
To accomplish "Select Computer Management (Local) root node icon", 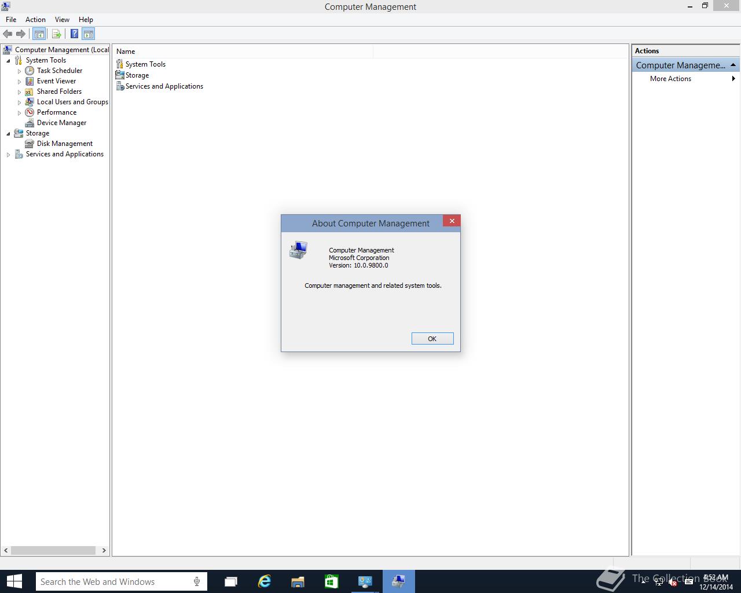I will pos(8,50).
